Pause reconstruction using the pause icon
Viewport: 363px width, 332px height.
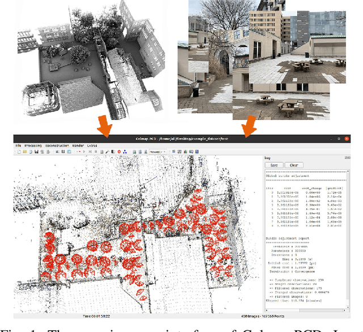coord(95,152)
